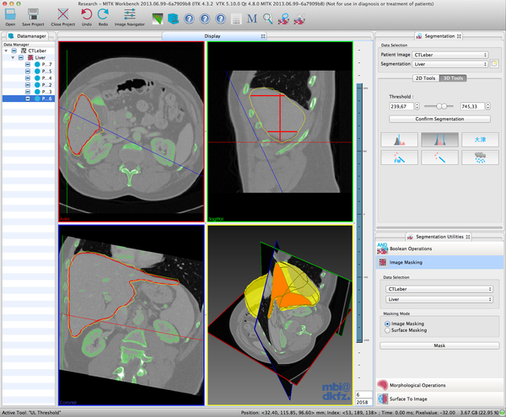
Task: Click the magnifying glass toolbar icon
Action: click(x=267, y=19)
